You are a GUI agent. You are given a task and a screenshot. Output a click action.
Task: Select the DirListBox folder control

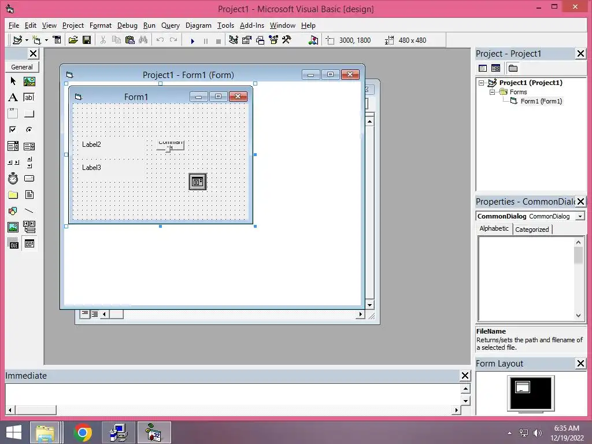click(x=13, y=195)
